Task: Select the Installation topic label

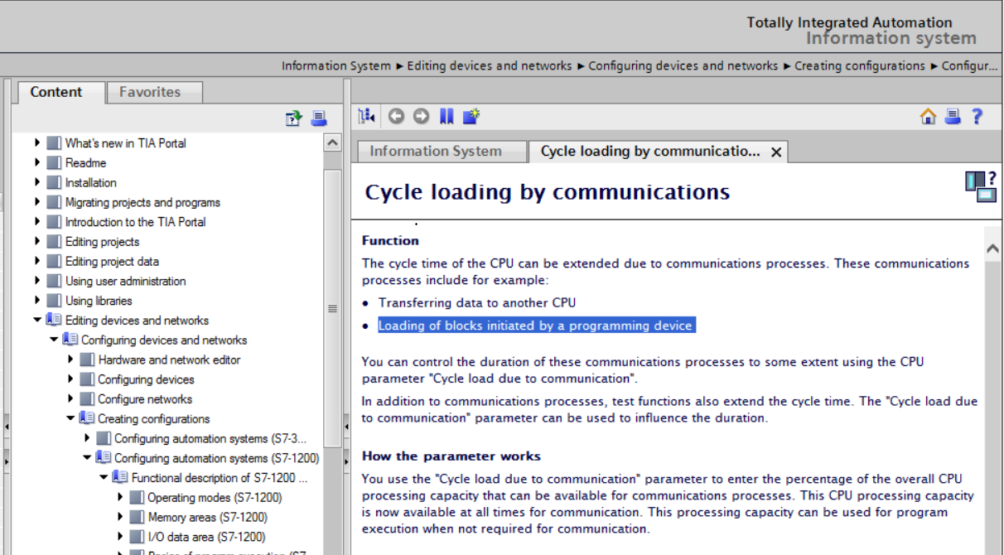Action: click(91, 182)
